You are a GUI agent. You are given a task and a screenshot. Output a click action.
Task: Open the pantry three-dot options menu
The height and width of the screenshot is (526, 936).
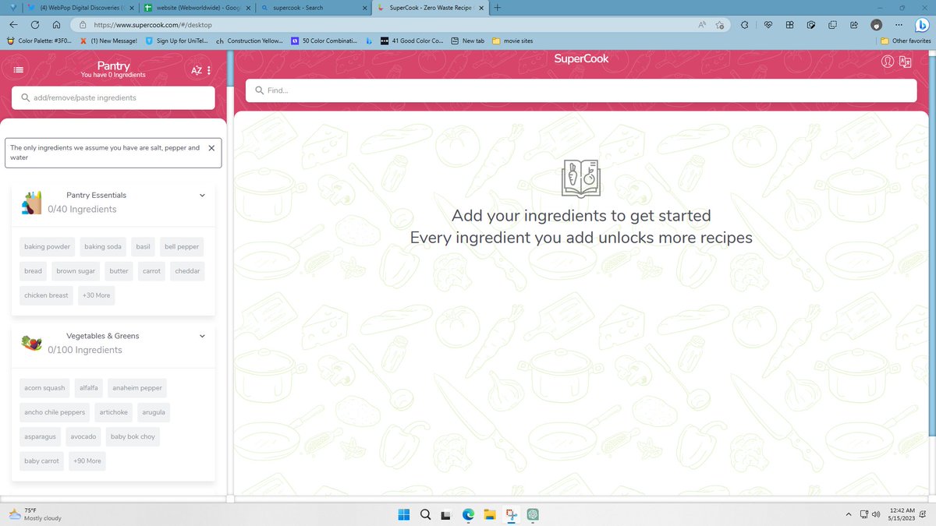pyautogui.click(x=209, y=70)
